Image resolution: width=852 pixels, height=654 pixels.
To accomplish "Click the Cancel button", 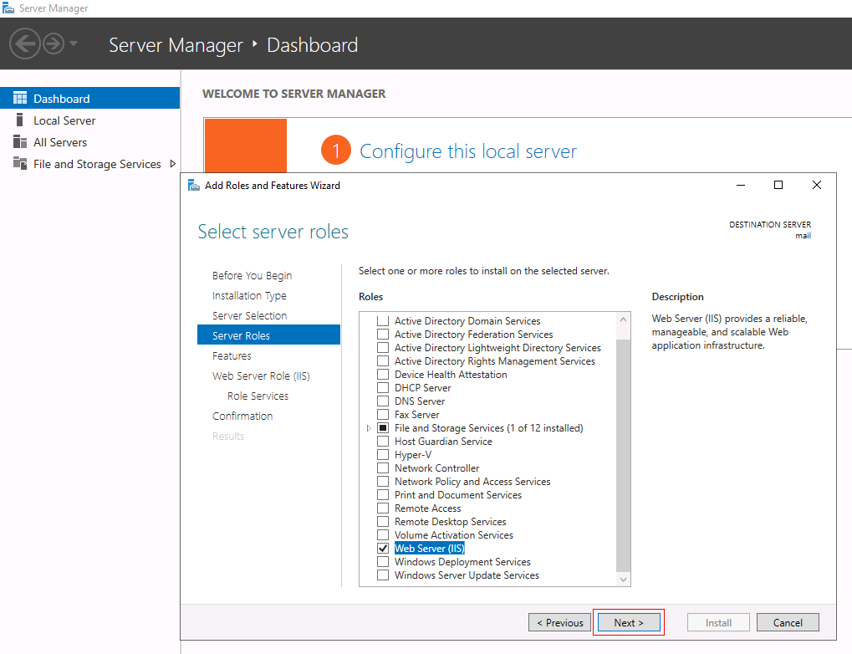I will (788, 622).
